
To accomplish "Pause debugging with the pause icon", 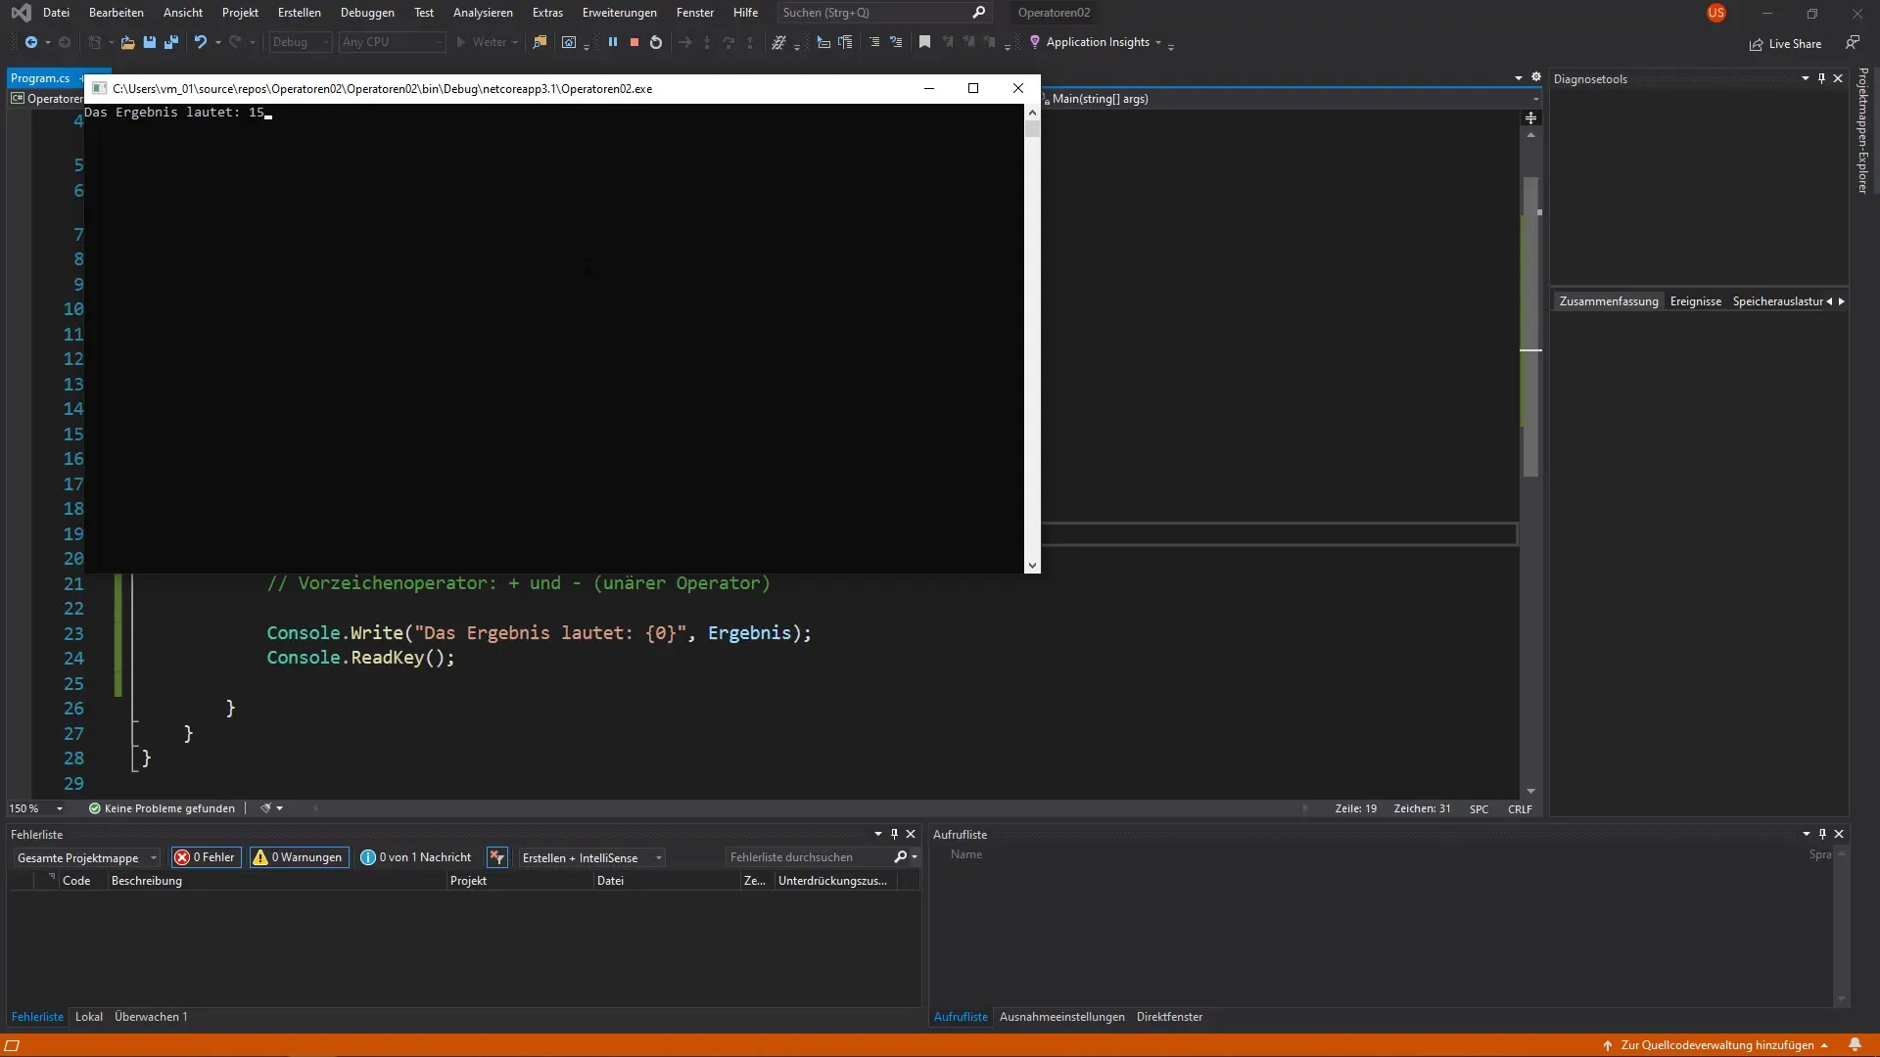I will [x=613, y=42].
